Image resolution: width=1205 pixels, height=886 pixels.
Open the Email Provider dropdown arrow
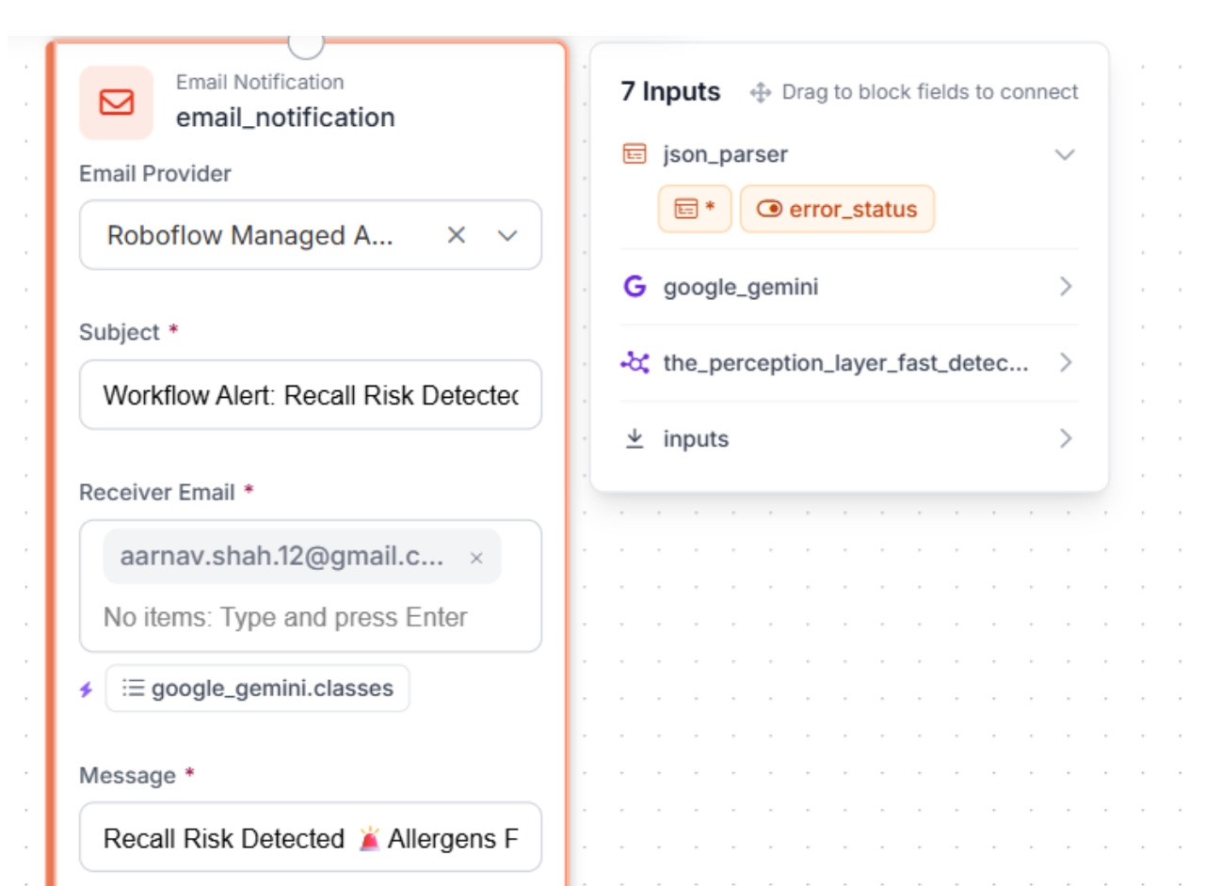click(507, 235)
